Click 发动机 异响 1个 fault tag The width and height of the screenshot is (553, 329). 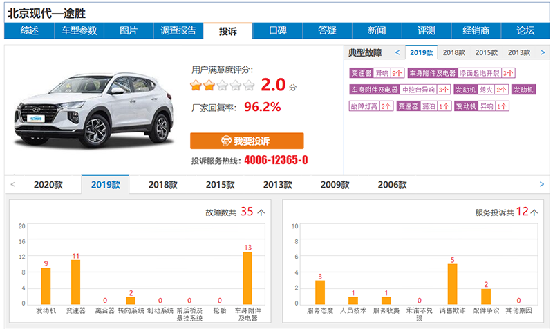click(x=482, y=106)
